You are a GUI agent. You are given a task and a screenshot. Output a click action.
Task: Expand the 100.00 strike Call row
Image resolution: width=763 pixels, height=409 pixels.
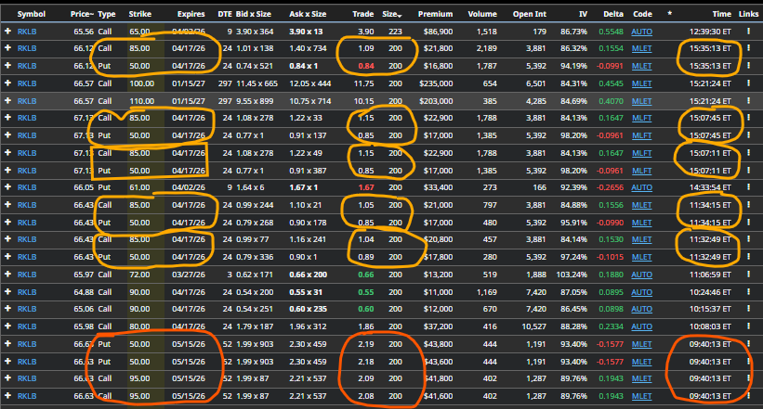7,83
